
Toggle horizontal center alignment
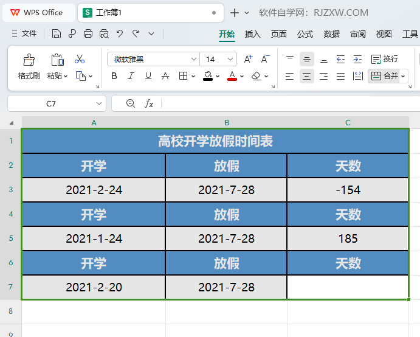pyautogui.click(x=307, y=76)
